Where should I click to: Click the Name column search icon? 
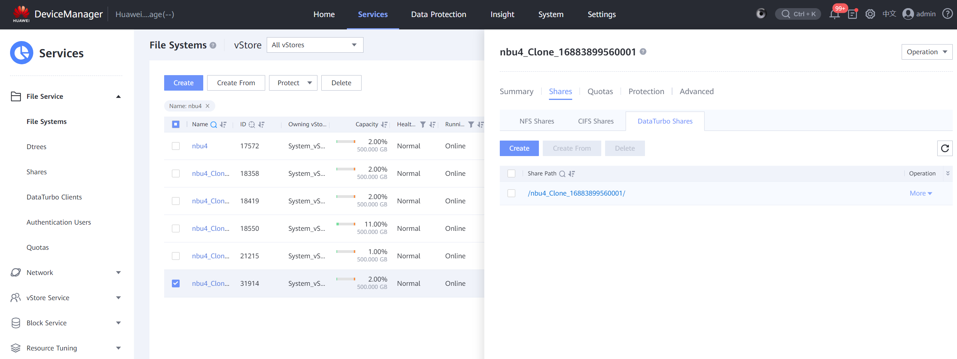(x=213, y=124)
